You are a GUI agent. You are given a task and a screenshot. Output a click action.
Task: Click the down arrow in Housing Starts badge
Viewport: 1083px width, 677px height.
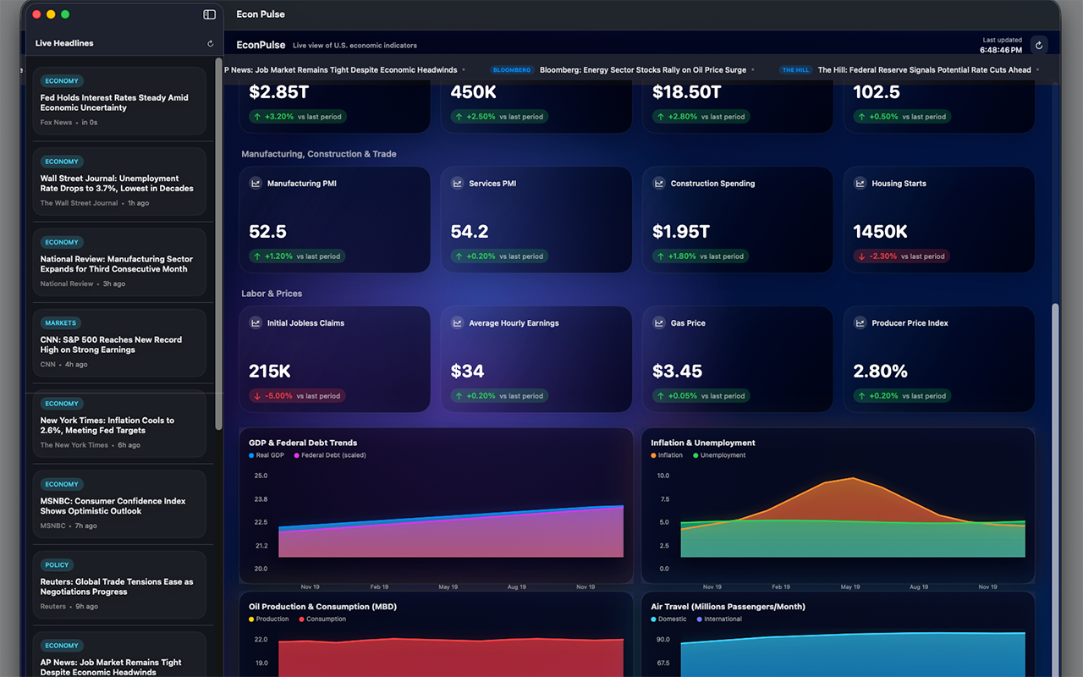862,256
